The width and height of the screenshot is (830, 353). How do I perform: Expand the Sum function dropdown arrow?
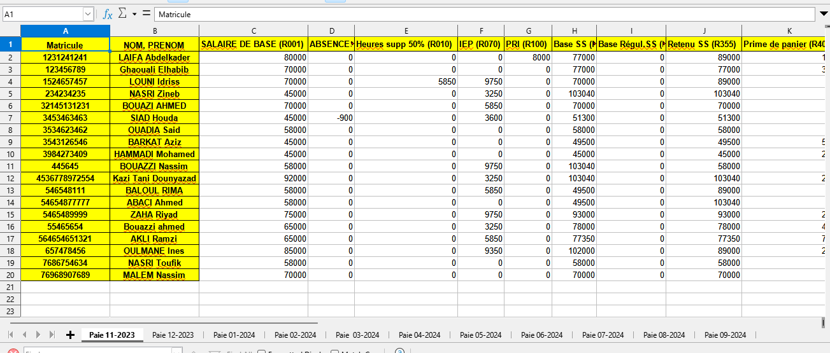pyautogui.click(x=134, y=14)
